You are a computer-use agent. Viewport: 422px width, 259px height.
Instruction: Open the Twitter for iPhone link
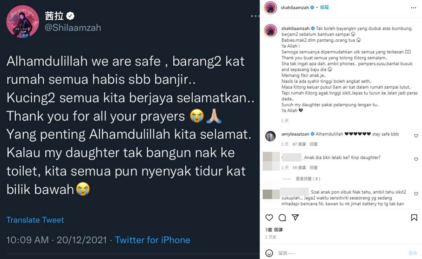click(152, 240)
